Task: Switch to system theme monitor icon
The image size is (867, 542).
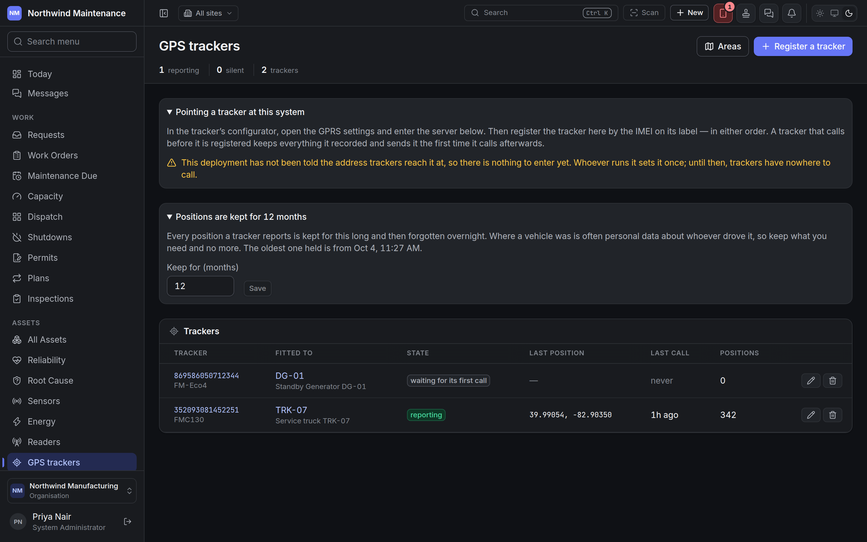Action: tap(834, 13)
